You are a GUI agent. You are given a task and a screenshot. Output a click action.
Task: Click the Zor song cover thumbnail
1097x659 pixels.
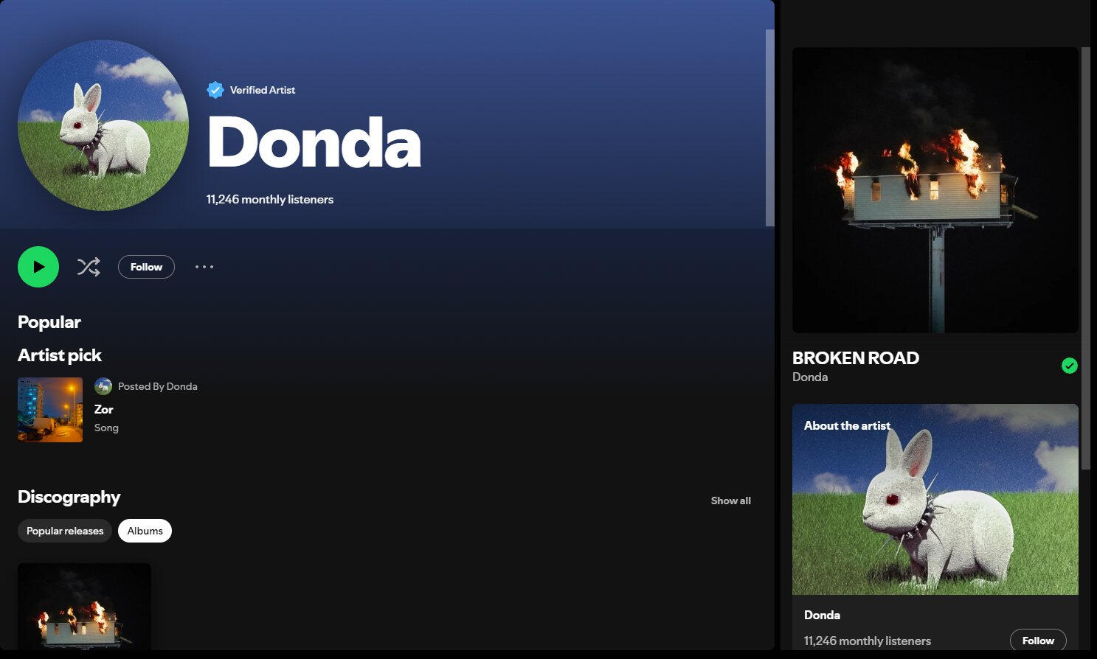tap(50, 410)
